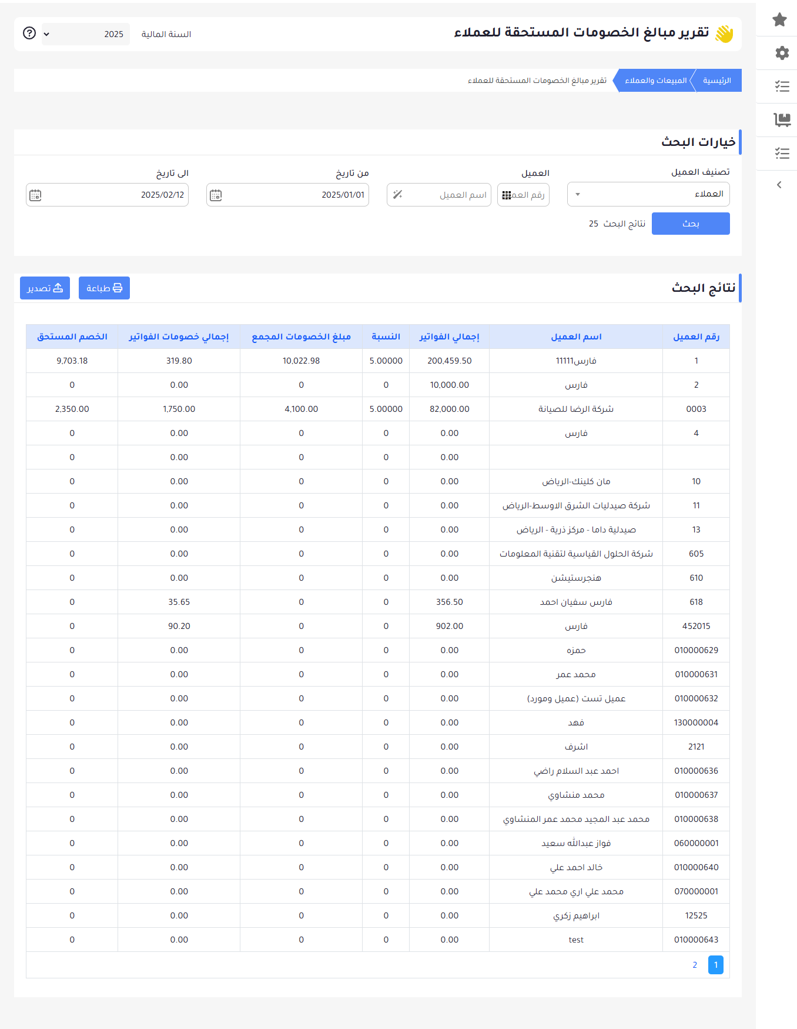Select the فارس سفيان احمد cell
The width and height of the screenshot is (797, 1029).
pos(576,602)
